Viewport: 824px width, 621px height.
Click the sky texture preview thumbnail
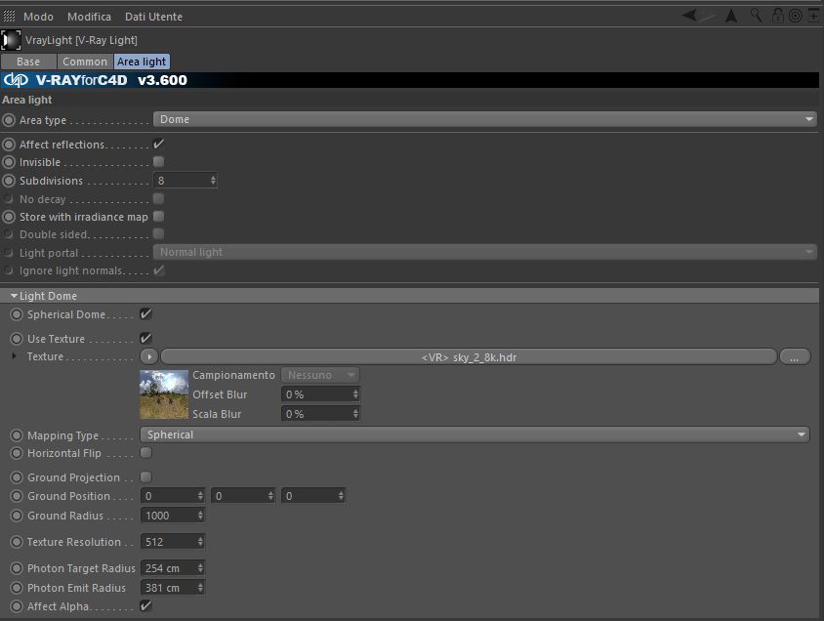click(x=164, y=394)
